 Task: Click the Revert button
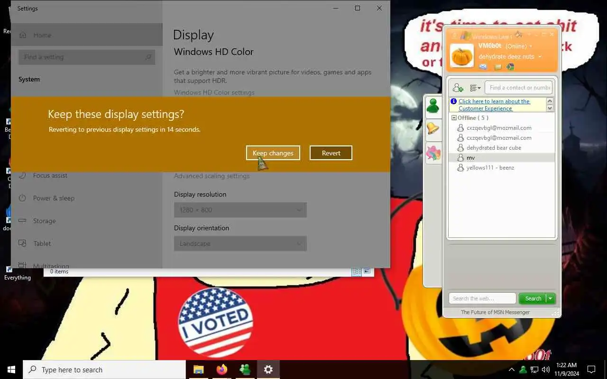(331, 153)
